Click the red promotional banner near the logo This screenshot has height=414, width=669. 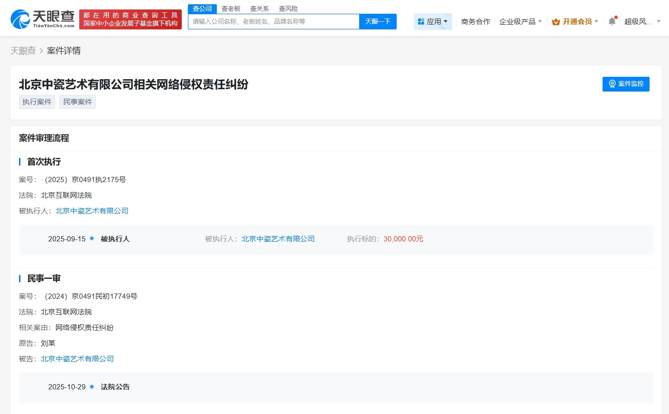click(130, 18)
